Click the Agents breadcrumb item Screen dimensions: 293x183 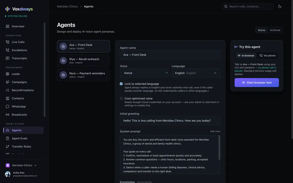pos(89,6)
